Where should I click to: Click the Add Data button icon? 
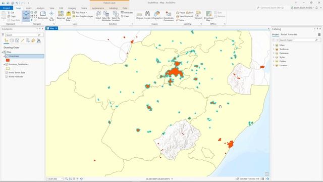click(x=69, y=14)
